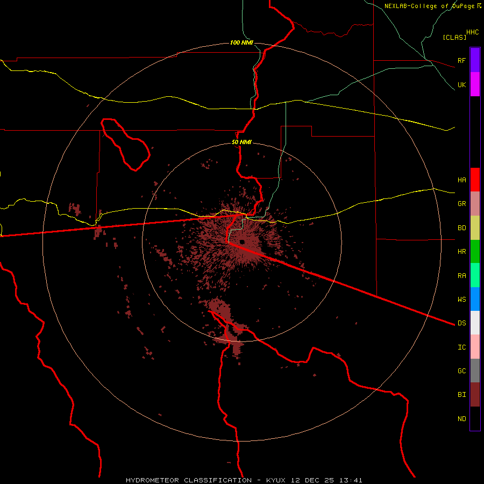The height and width of the screenshot is (484, 484).
Task: Click the HHC product code label
Action: (x=472, y=32)
